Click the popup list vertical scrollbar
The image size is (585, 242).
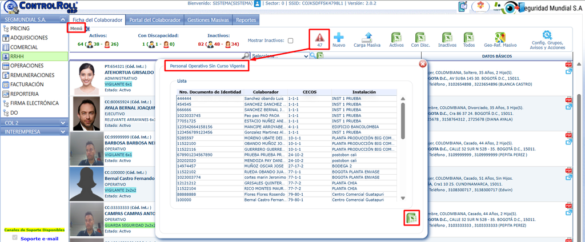(x=403, y=149)
